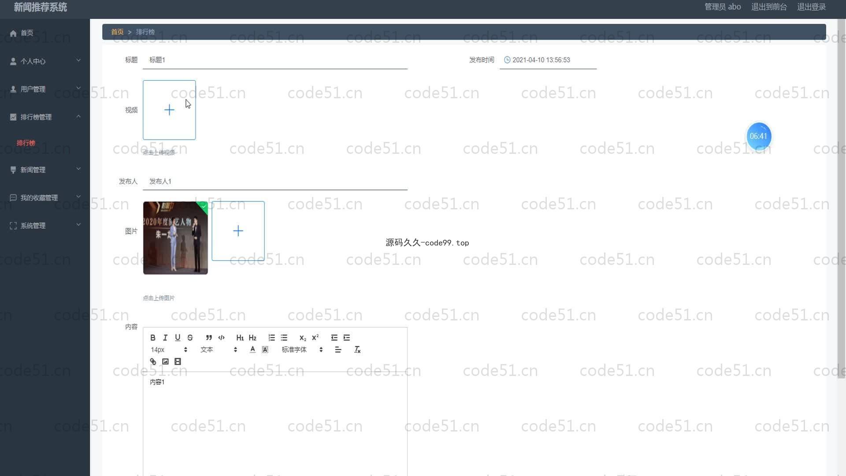
Task: Apply superscript formatting
Action: (315, 338)
